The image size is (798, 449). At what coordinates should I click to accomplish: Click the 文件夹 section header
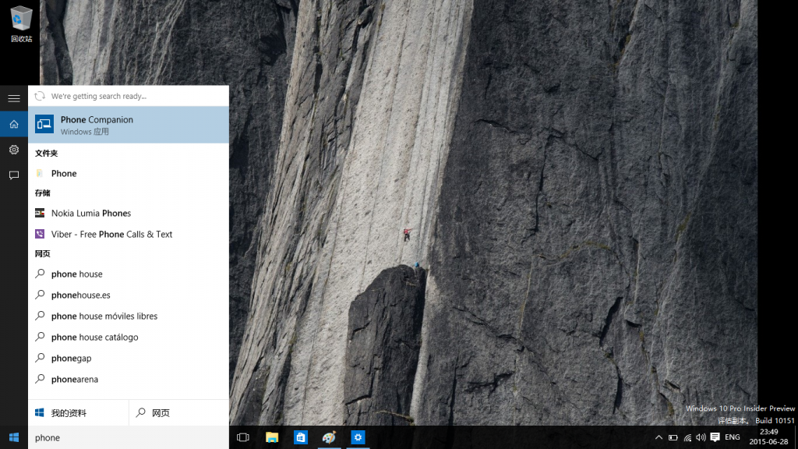[46, 154]
